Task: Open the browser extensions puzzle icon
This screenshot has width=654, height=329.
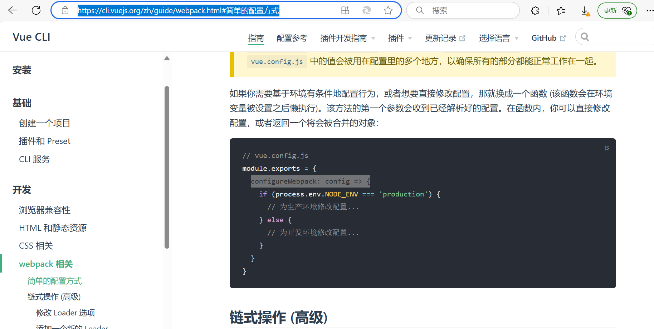Action: (535, 10)
